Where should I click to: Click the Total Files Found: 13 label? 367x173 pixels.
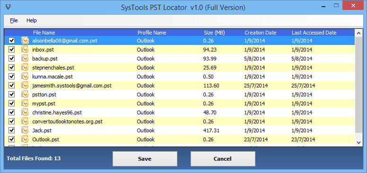click(x=34, y=158)
